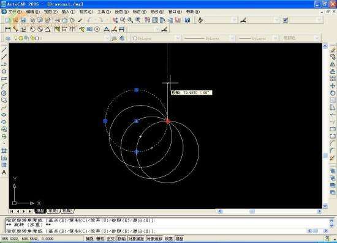This screenshot has height=243, width=337.
Task: Expand the ByLayer linetype dropdown
Action: click(209, 38)
